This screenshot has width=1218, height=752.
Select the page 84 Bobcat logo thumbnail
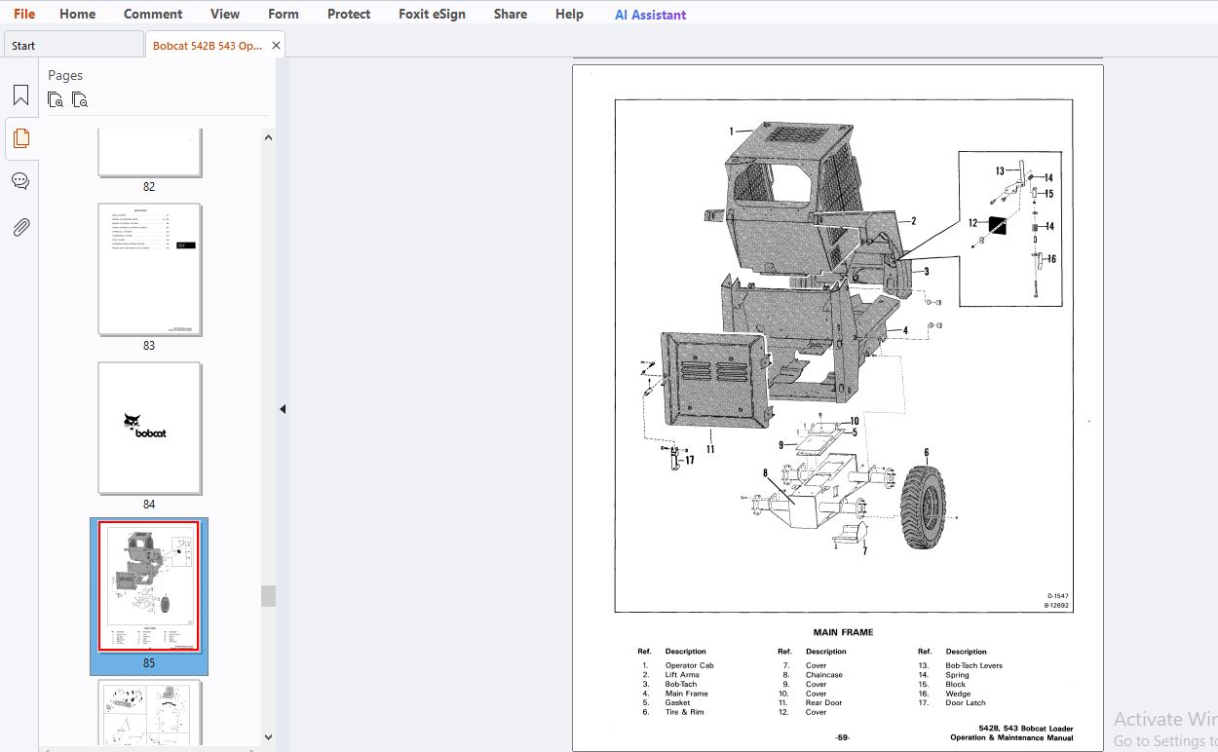(149, 429)
